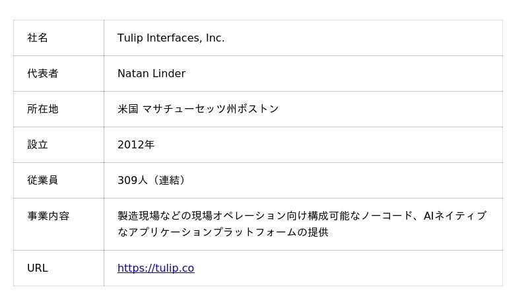
Task: Click the 代表者 row label
Action: pos(43,74)
